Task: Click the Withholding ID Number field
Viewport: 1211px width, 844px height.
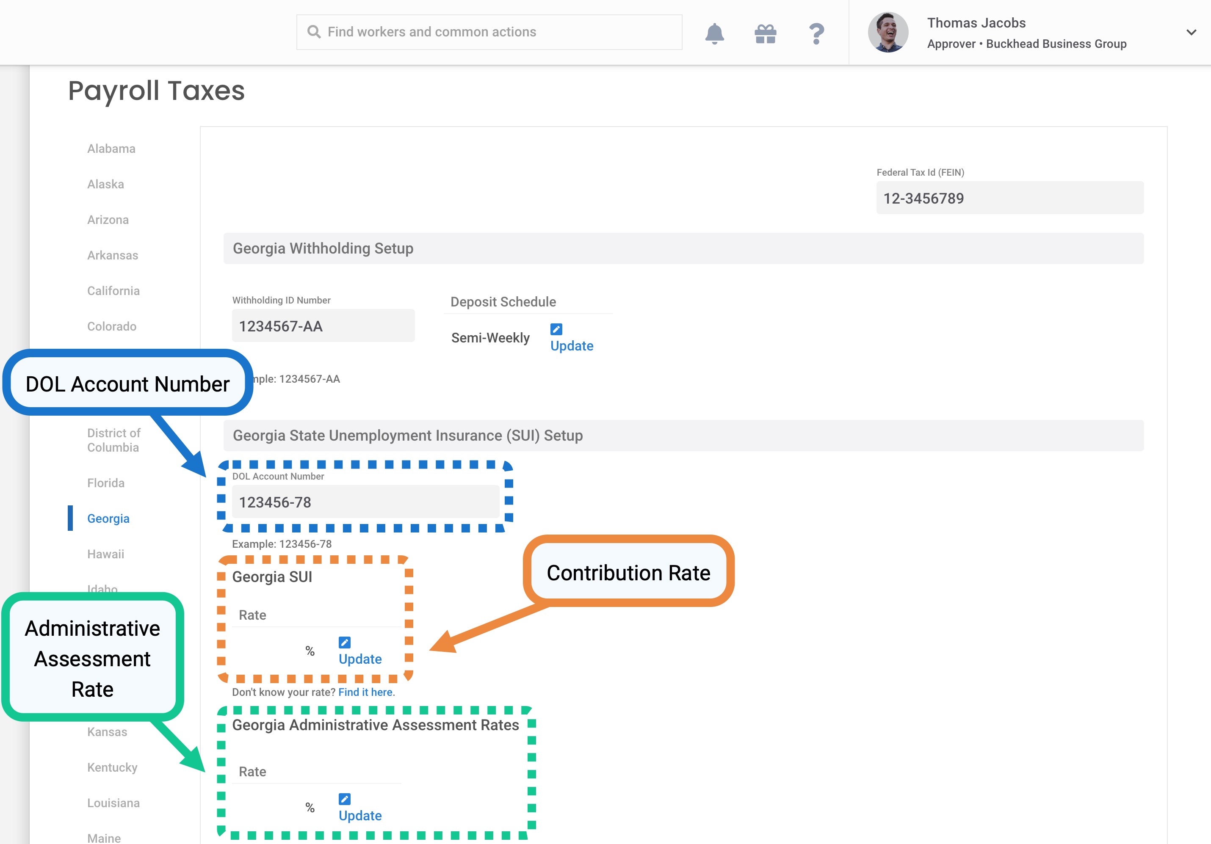Action: (x=323, y=326)
